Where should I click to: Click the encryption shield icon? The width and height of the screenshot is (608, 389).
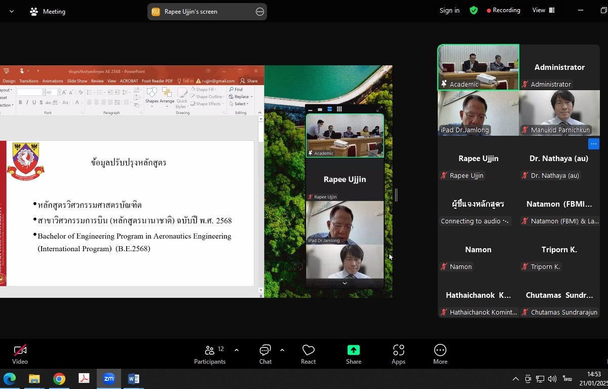tap(474, 10)
